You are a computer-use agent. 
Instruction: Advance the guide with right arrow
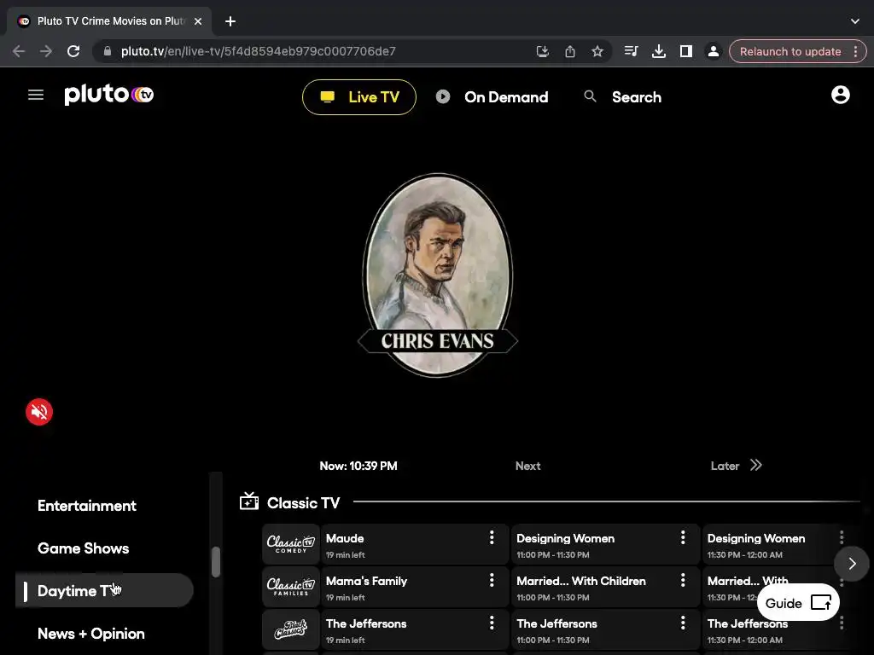tap(852, 564)
